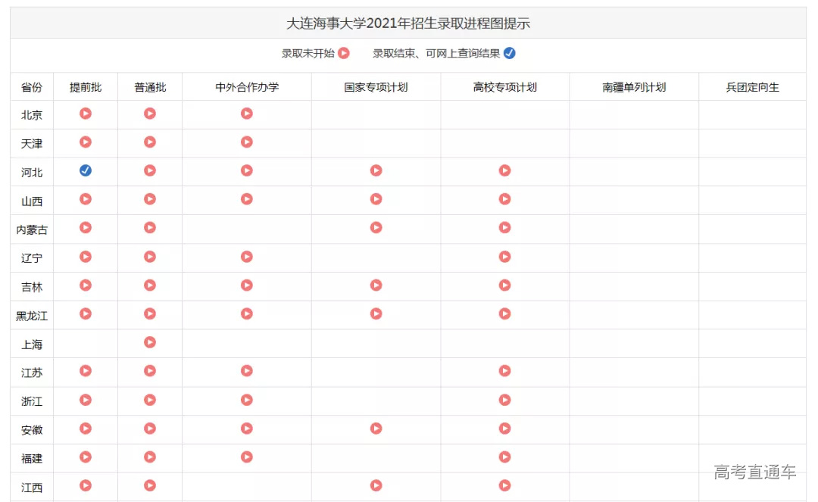Screen dimensions: 818x502
Task: Click the 内蒙古 提前批 status icon
Action: click(86, 227)
